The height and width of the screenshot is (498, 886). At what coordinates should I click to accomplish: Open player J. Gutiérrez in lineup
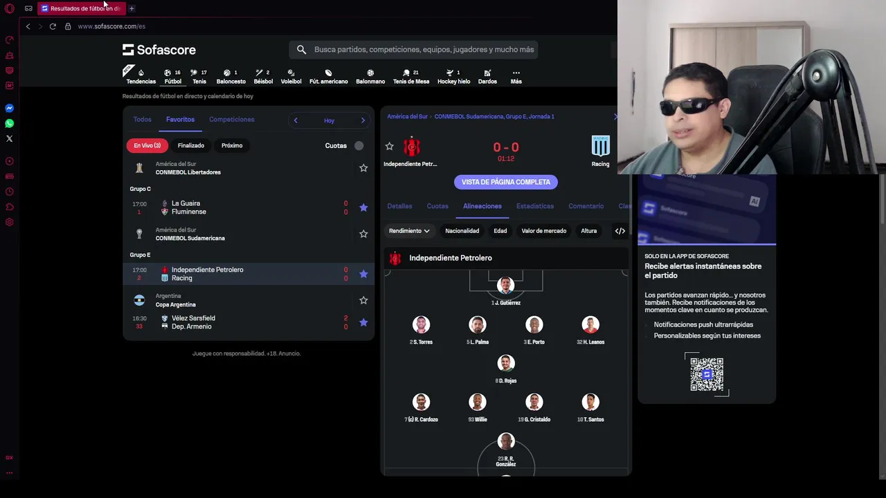(x=506, y=290)
